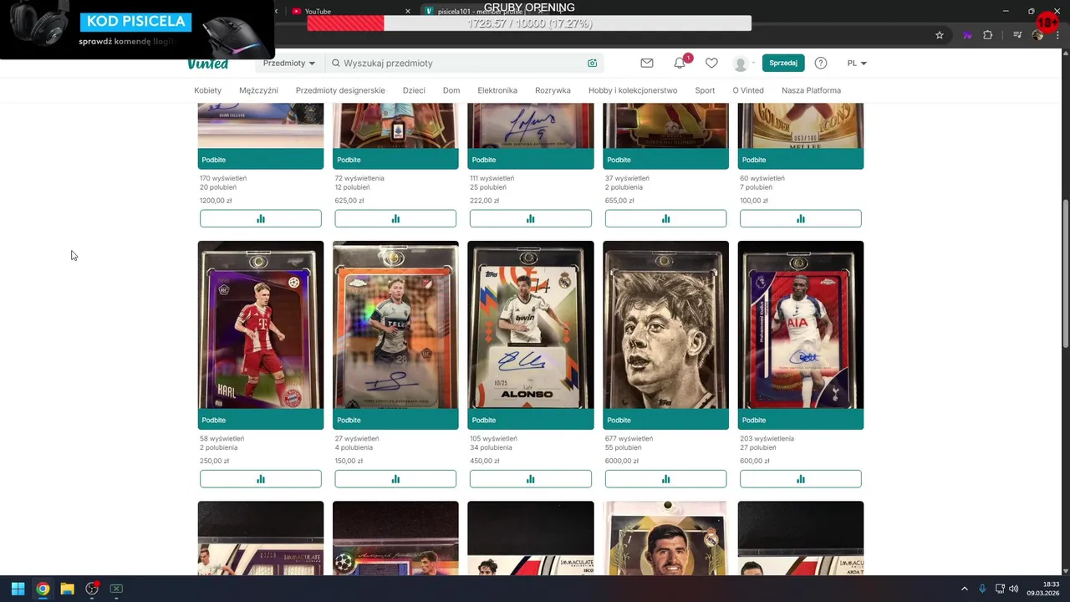Screen dimensions: 1070x602
Task: View stats for the 100,00 zł item
Action: tap(801, 218)
